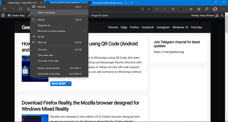Click the browser Forward arrow
Screen dimensions: 228x122
click(x=13, y=9)
